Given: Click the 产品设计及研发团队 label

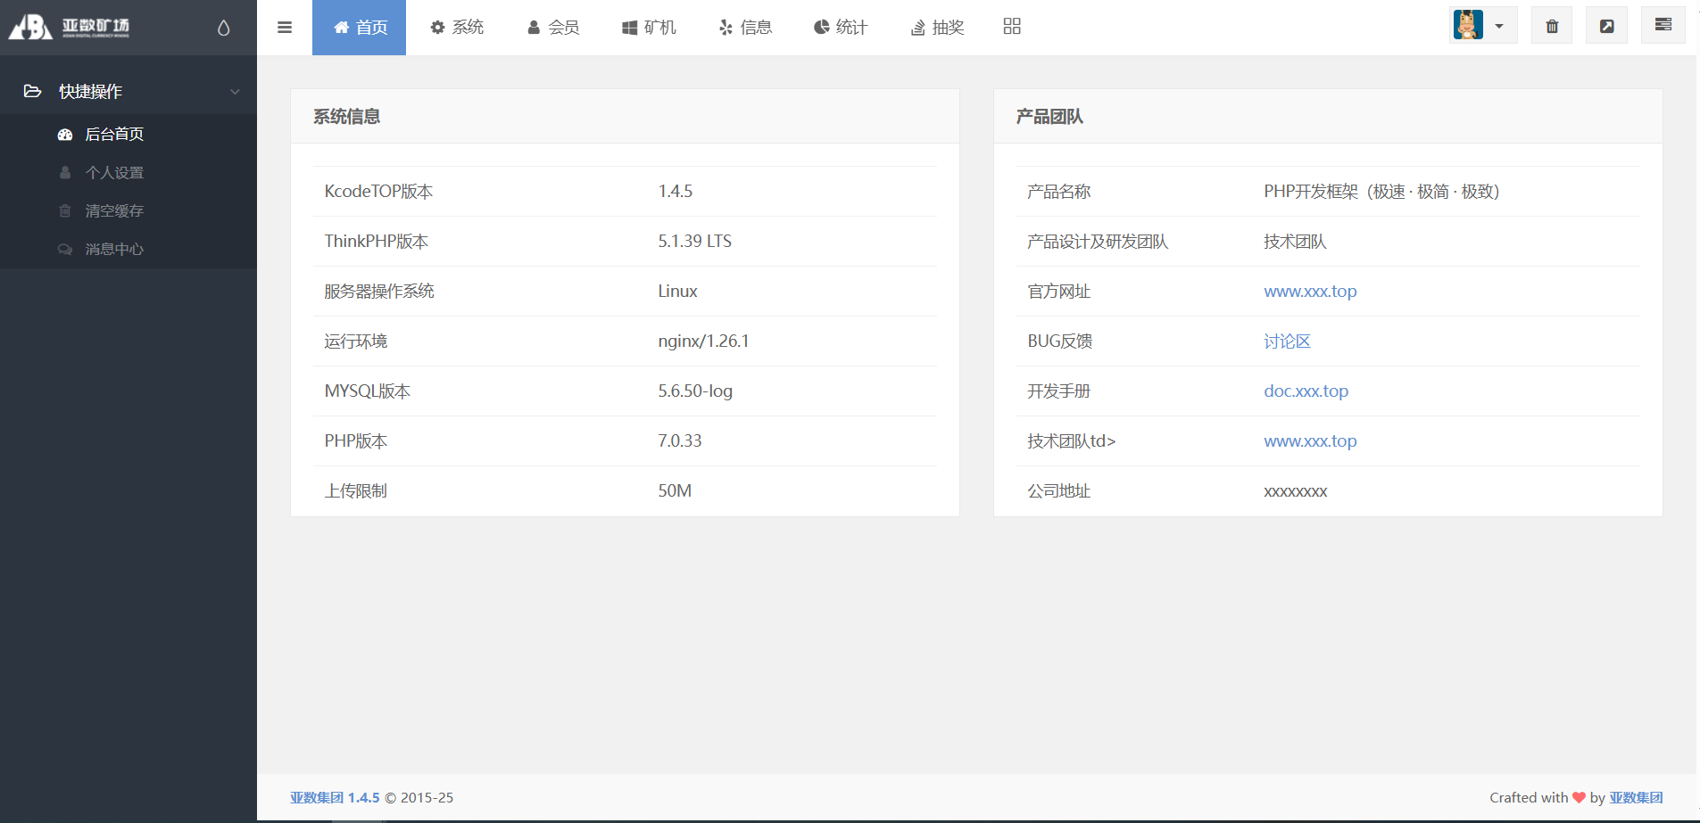Looking at the screenshot, I should click(1098, 242).
